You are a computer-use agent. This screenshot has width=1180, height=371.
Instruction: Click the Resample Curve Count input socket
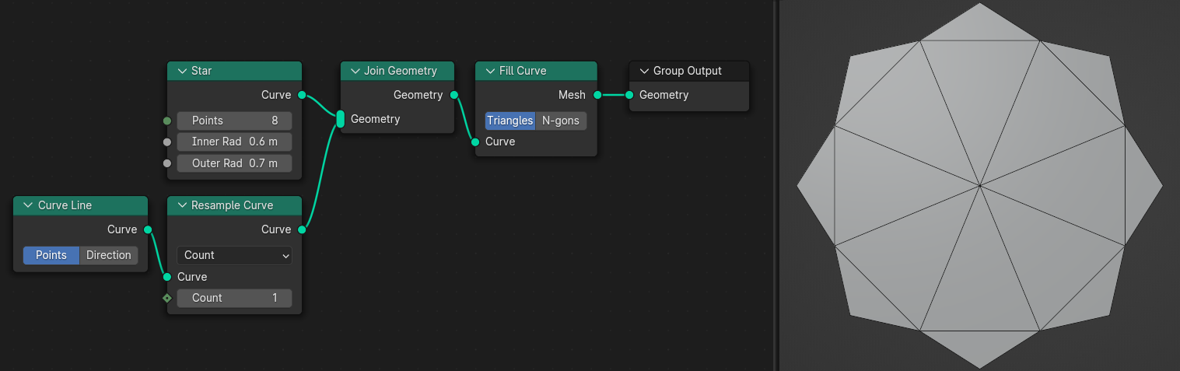click(x=166, y=298)
